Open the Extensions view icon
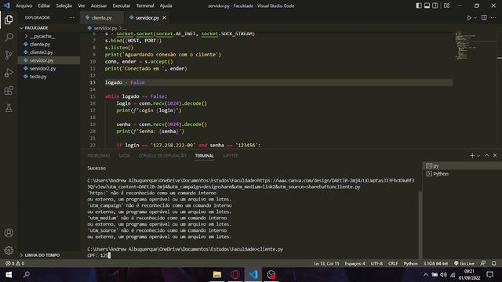This screenshot has width=502, height=282. pyautogui.click(x=9, y=91)
